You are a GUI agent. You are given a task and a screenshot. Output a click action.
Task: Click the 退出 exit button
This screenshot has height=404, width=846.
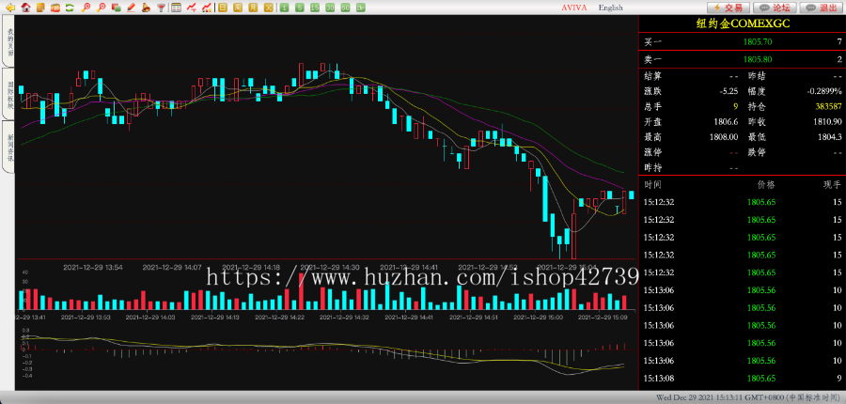click(x=822, y=8)
